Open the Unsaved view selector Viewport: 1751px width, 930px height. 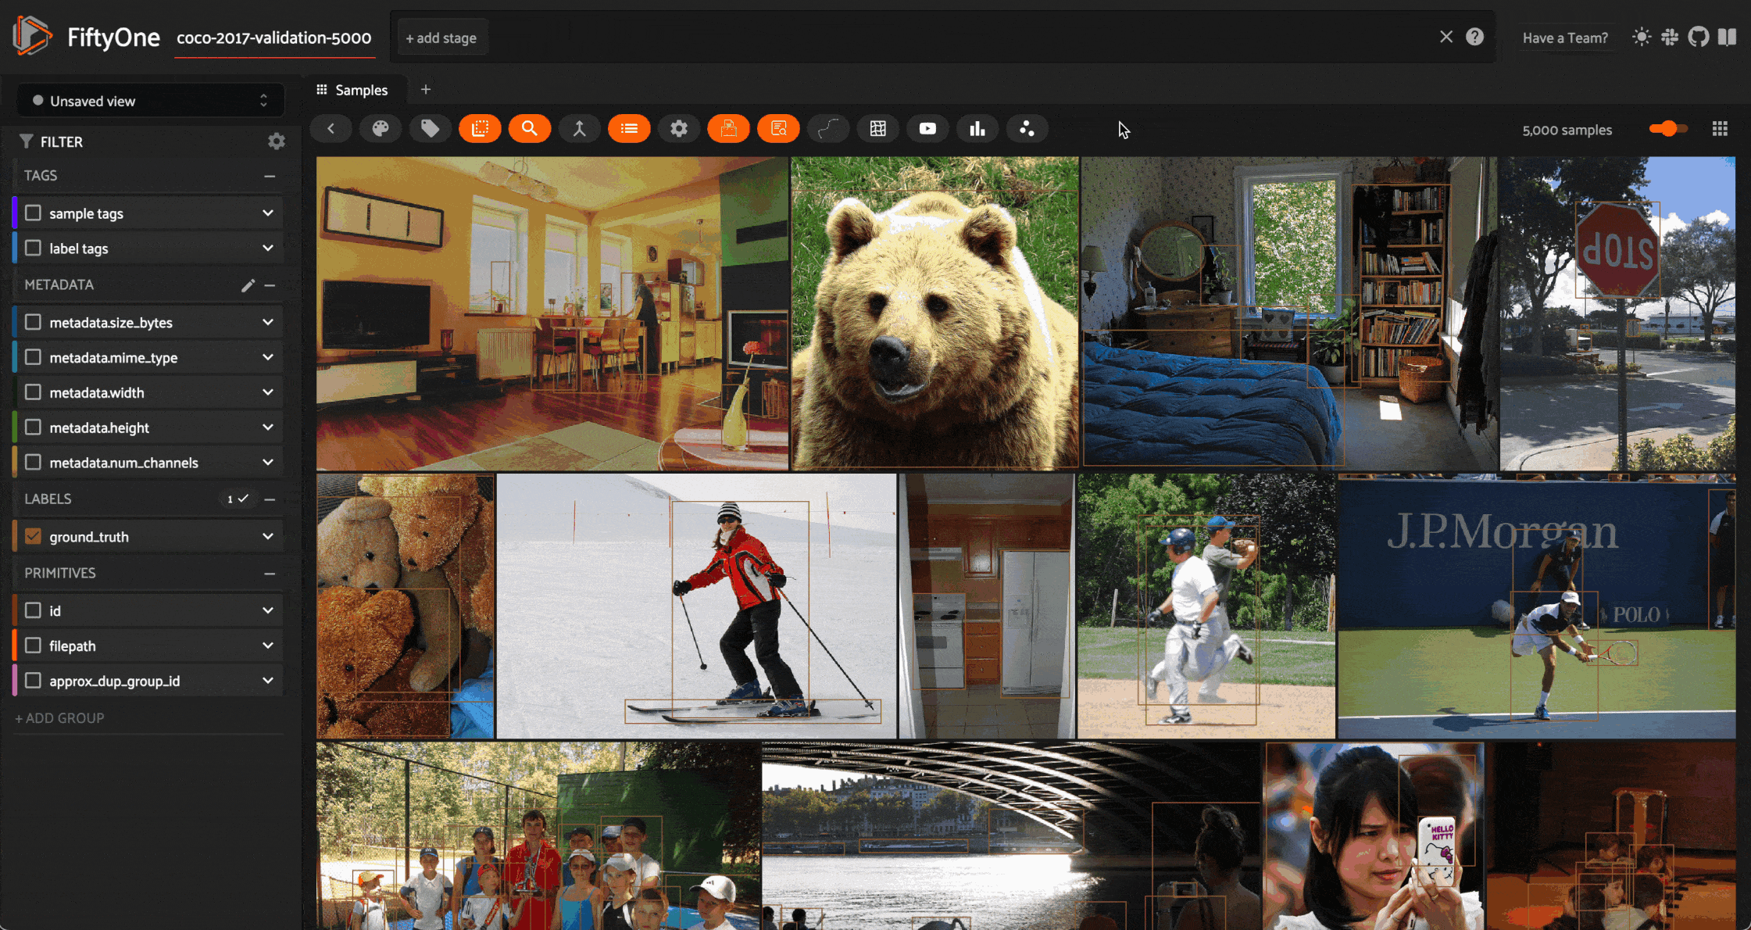pos(150,101)
